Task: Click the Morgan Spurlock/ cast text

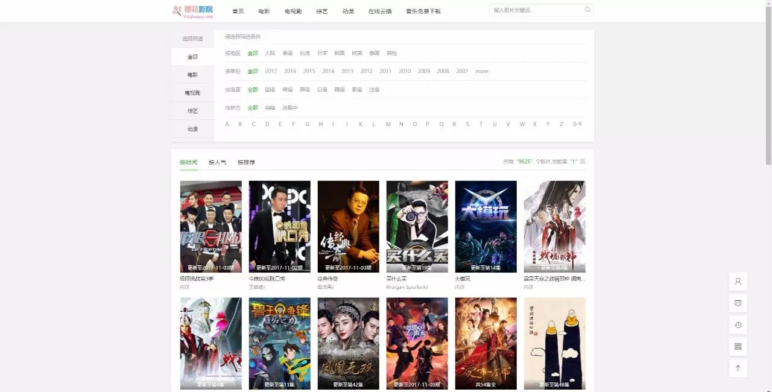Action: [x=407, y=287]
